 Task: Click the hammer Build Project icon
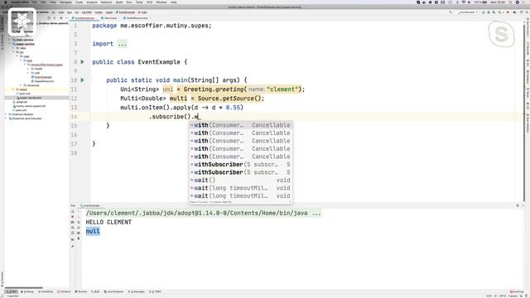click(x=450, y=12)
